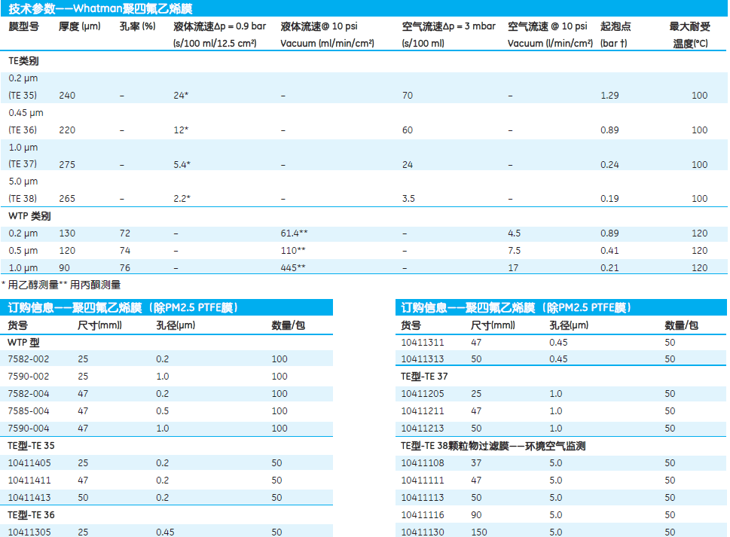Click catalog number "10411111"

[x=423, y=481]
